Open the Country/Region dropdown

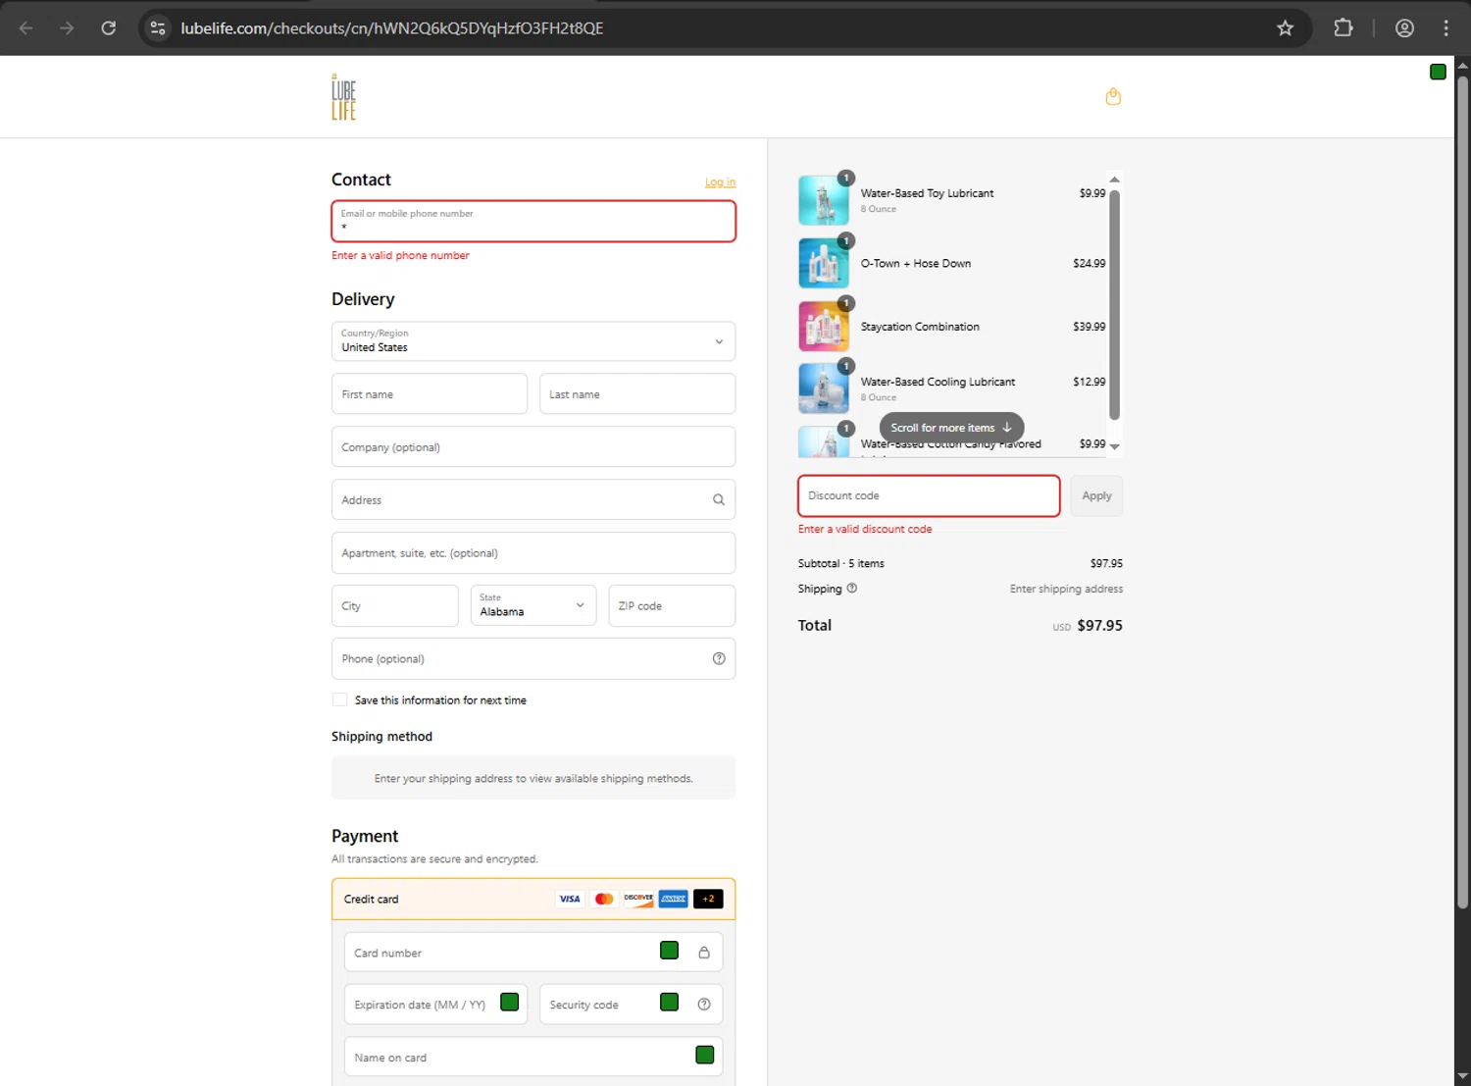point(533,341)
